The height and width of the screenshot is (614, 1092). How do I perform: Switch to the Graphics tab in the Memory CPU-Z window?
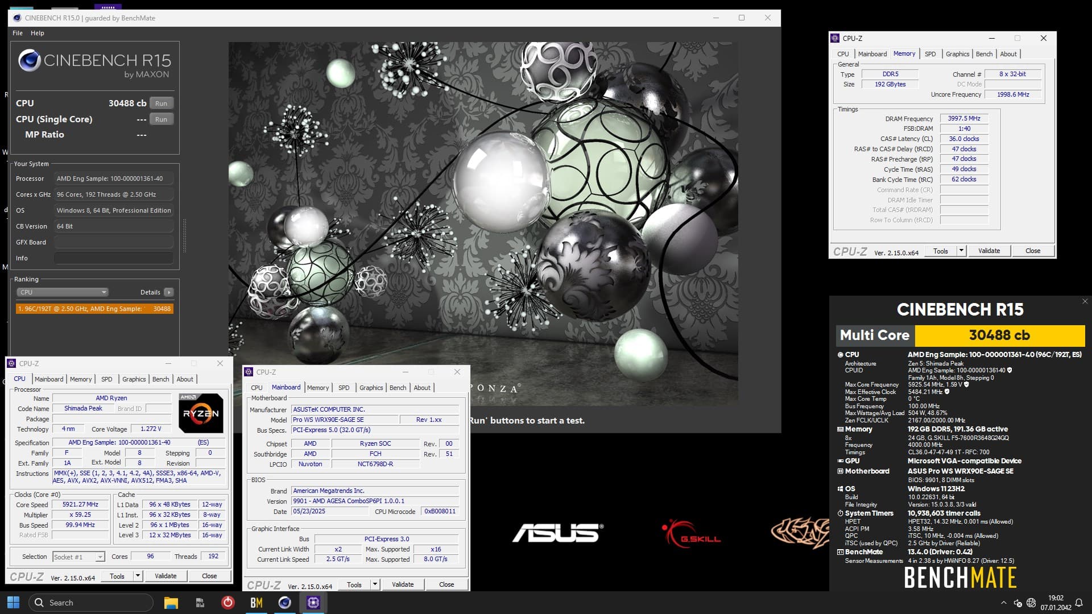pos(958,53)
